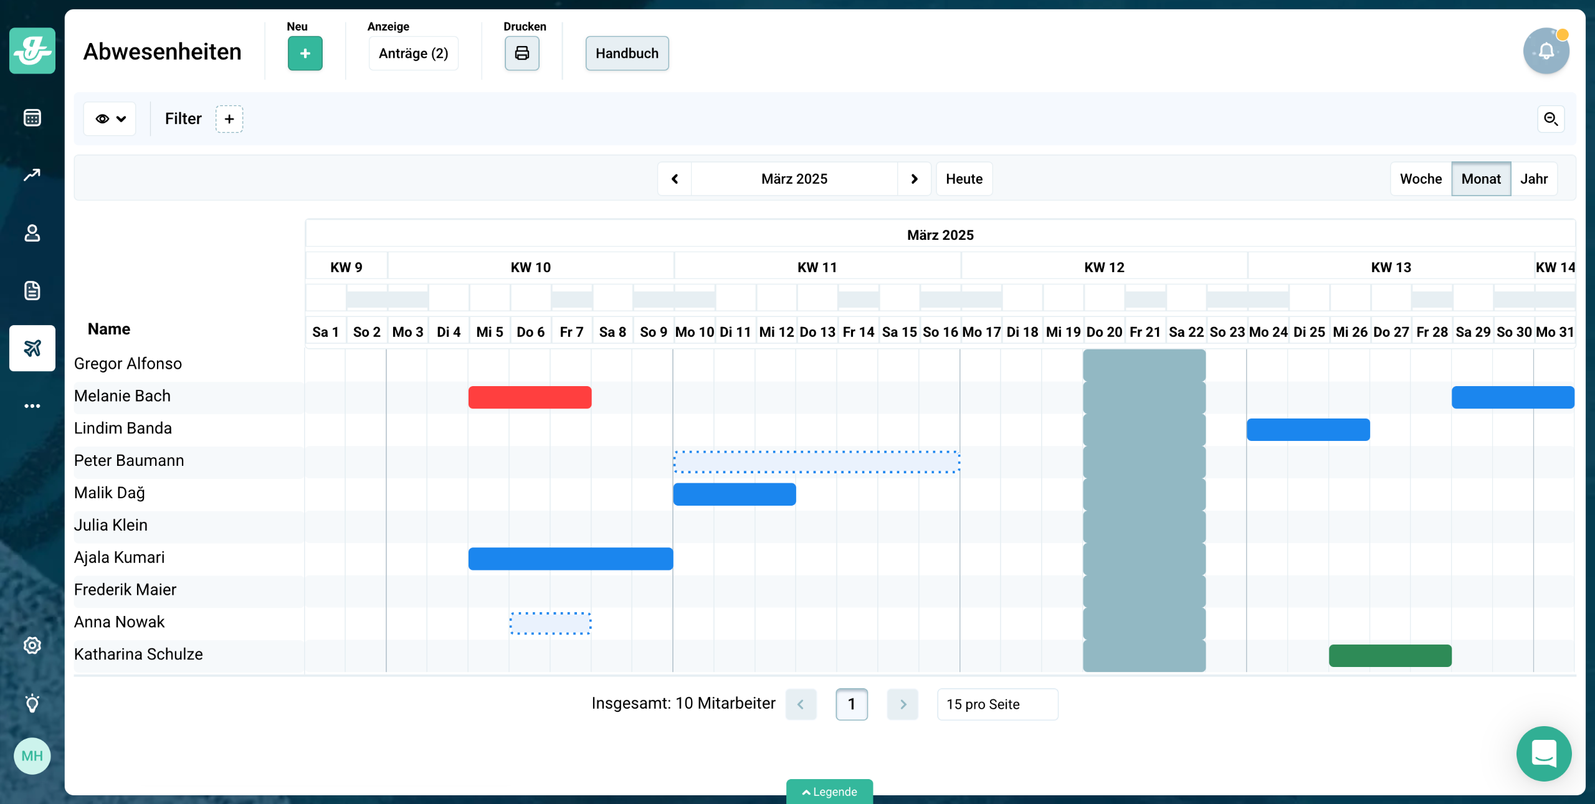Open the trend chart sidebar icon

(x=32, y=175)
